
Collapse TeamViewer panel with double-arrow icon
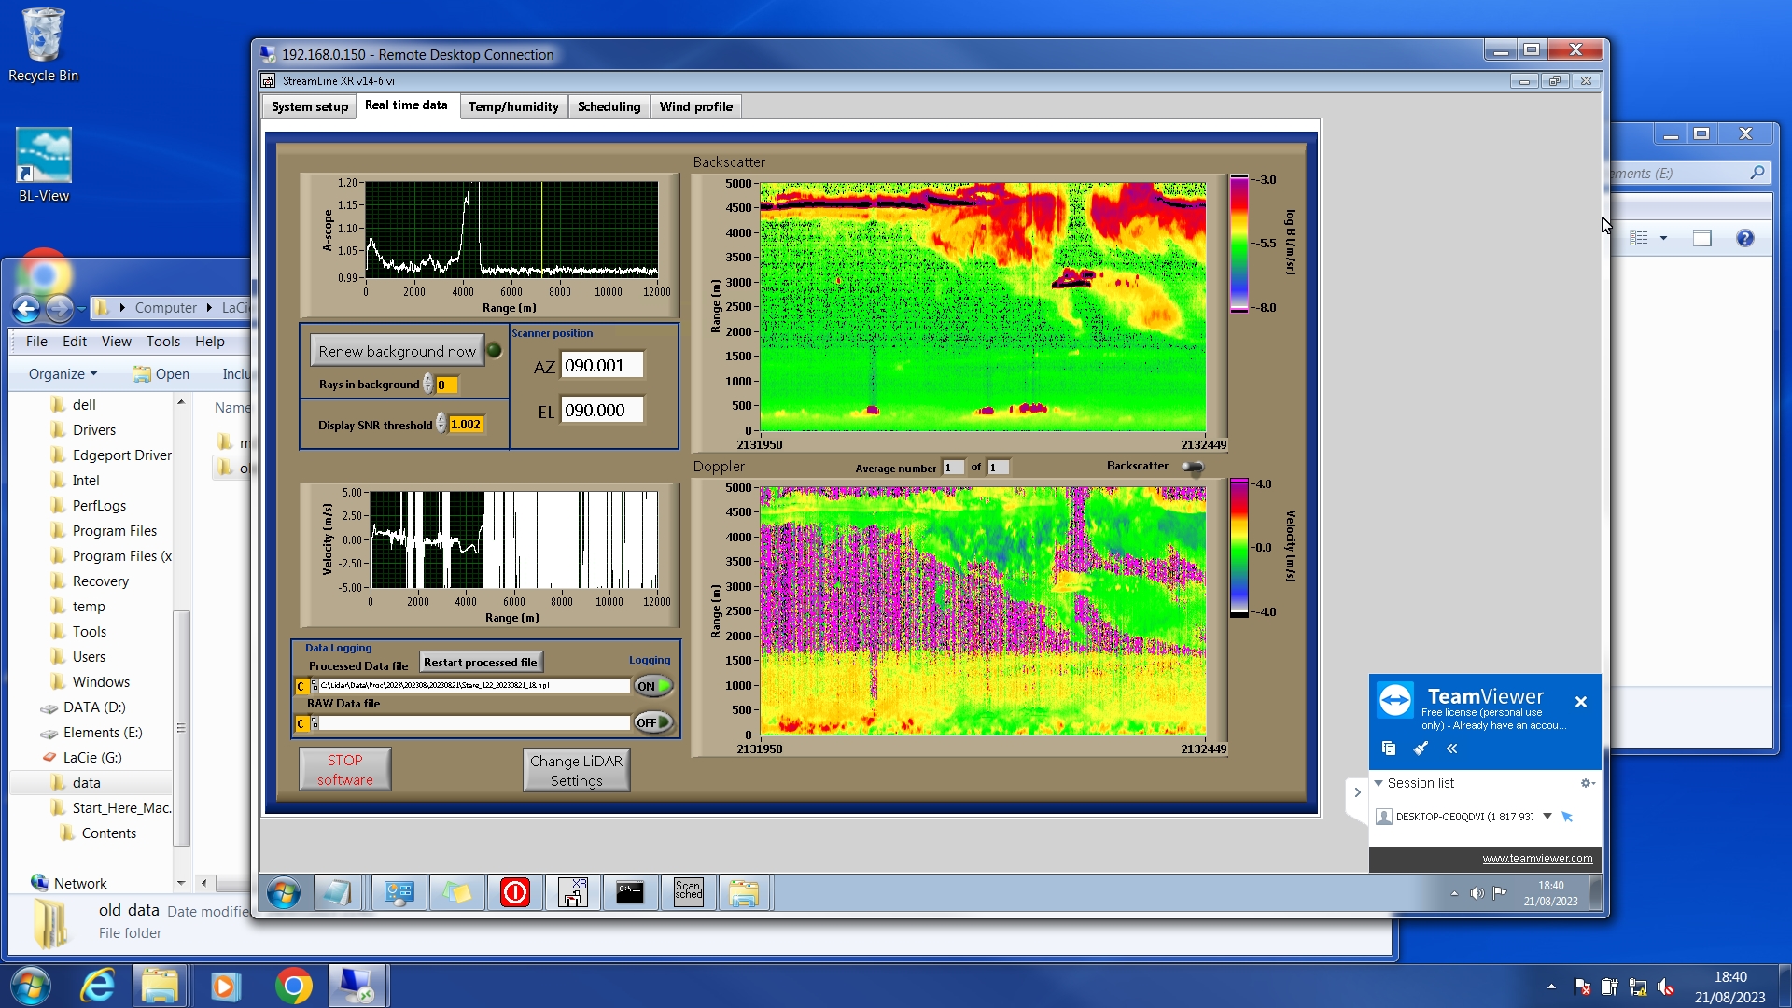pos(1452,749)
